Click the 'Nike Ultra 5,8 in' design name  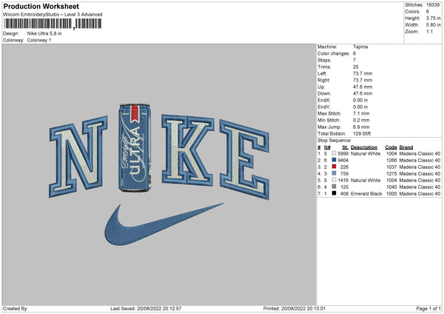44,33
